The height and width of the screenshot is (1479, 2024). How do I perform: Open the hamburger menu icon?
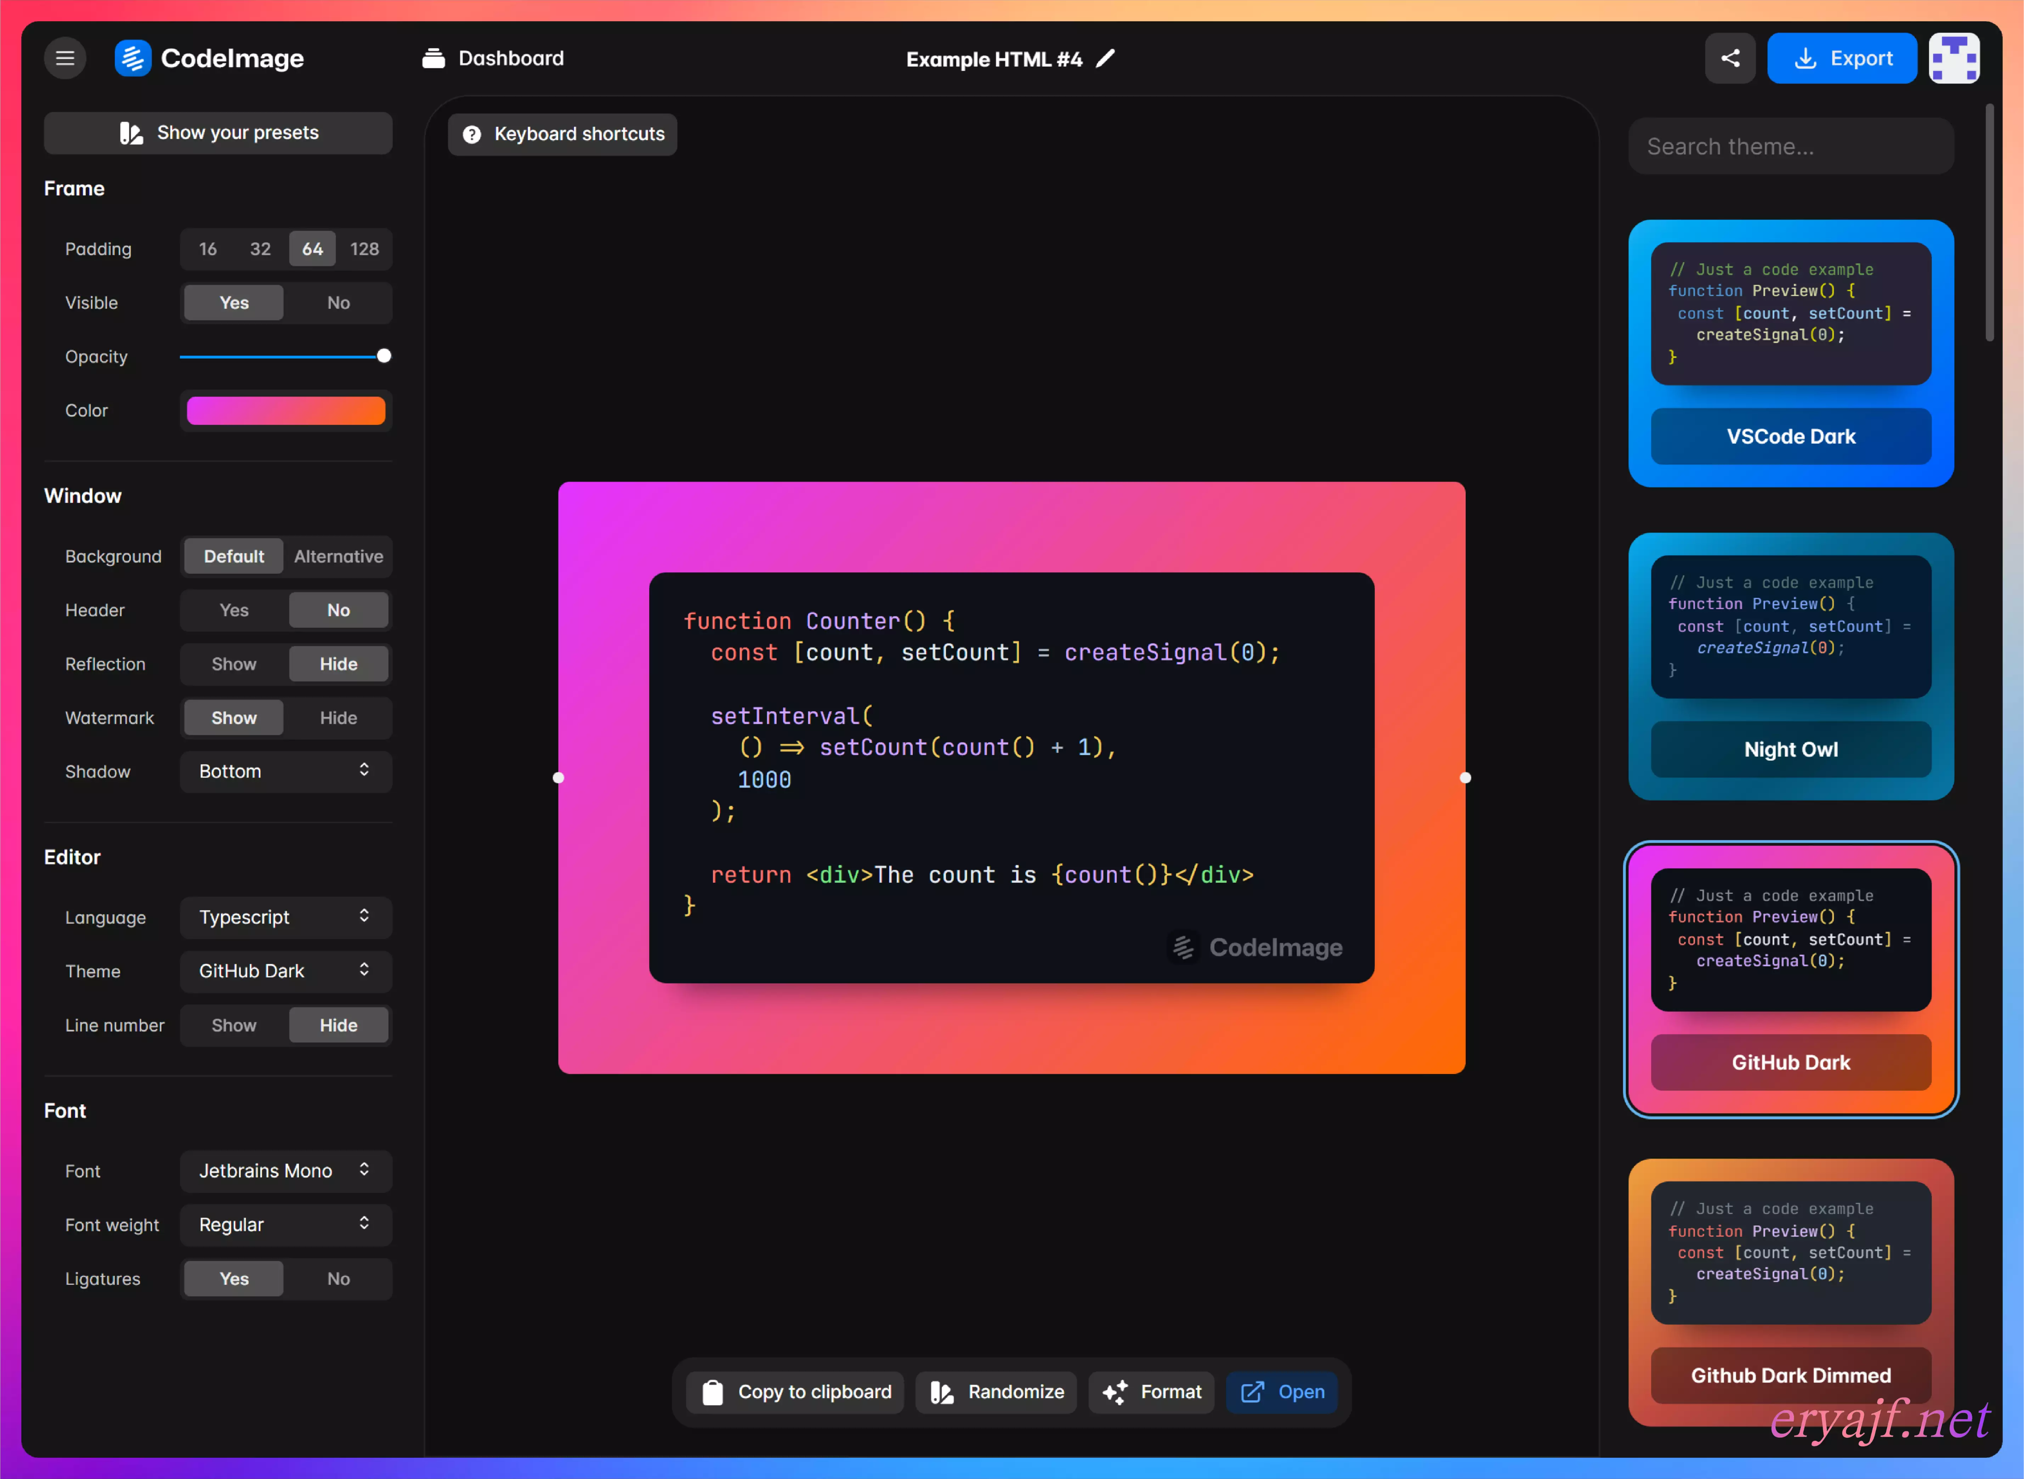(64, 58)
